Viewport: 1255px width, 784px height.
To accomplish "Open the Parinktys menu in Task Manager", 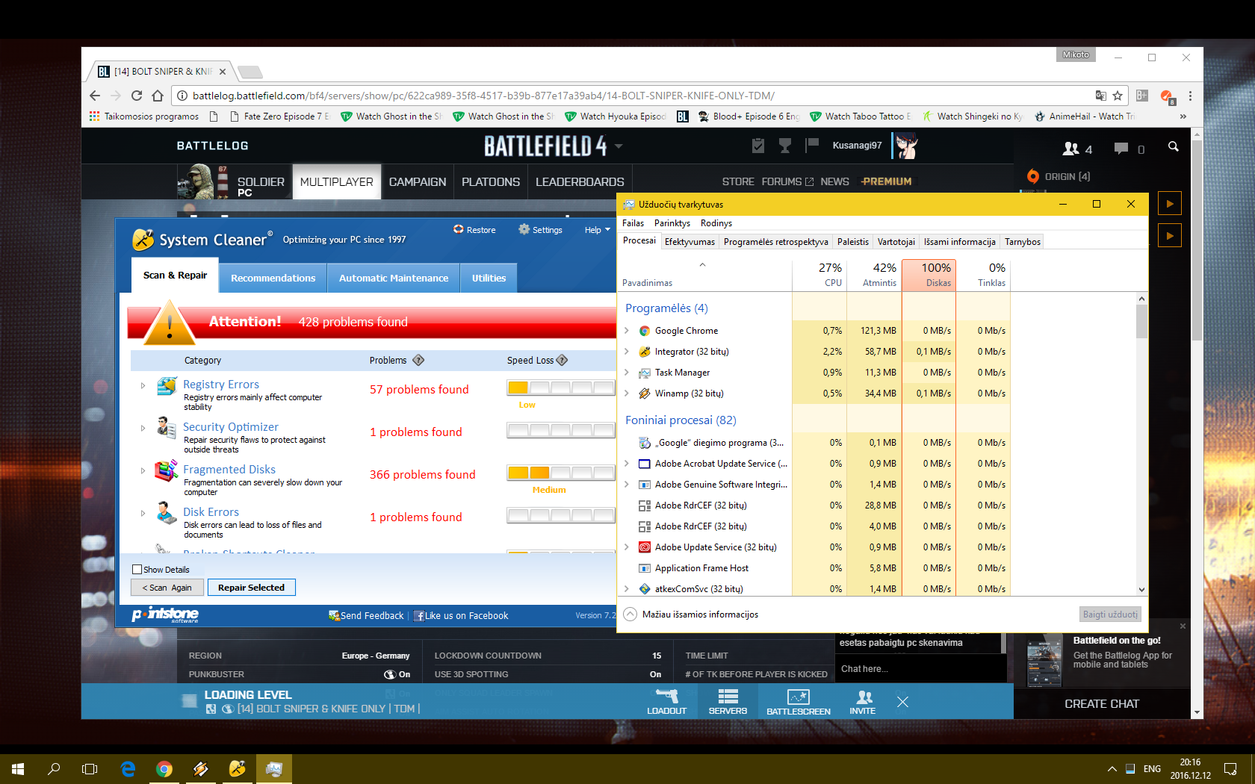I will [672, 223].
